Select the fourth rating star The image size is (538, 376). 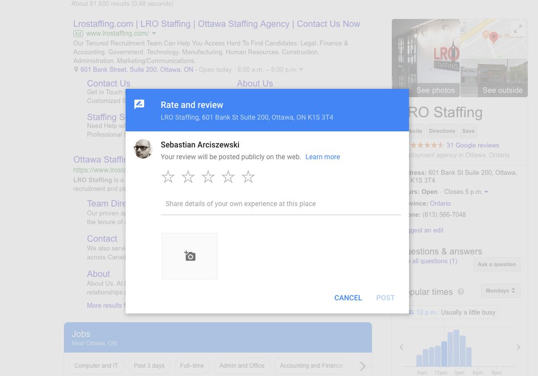coord(228,177)
